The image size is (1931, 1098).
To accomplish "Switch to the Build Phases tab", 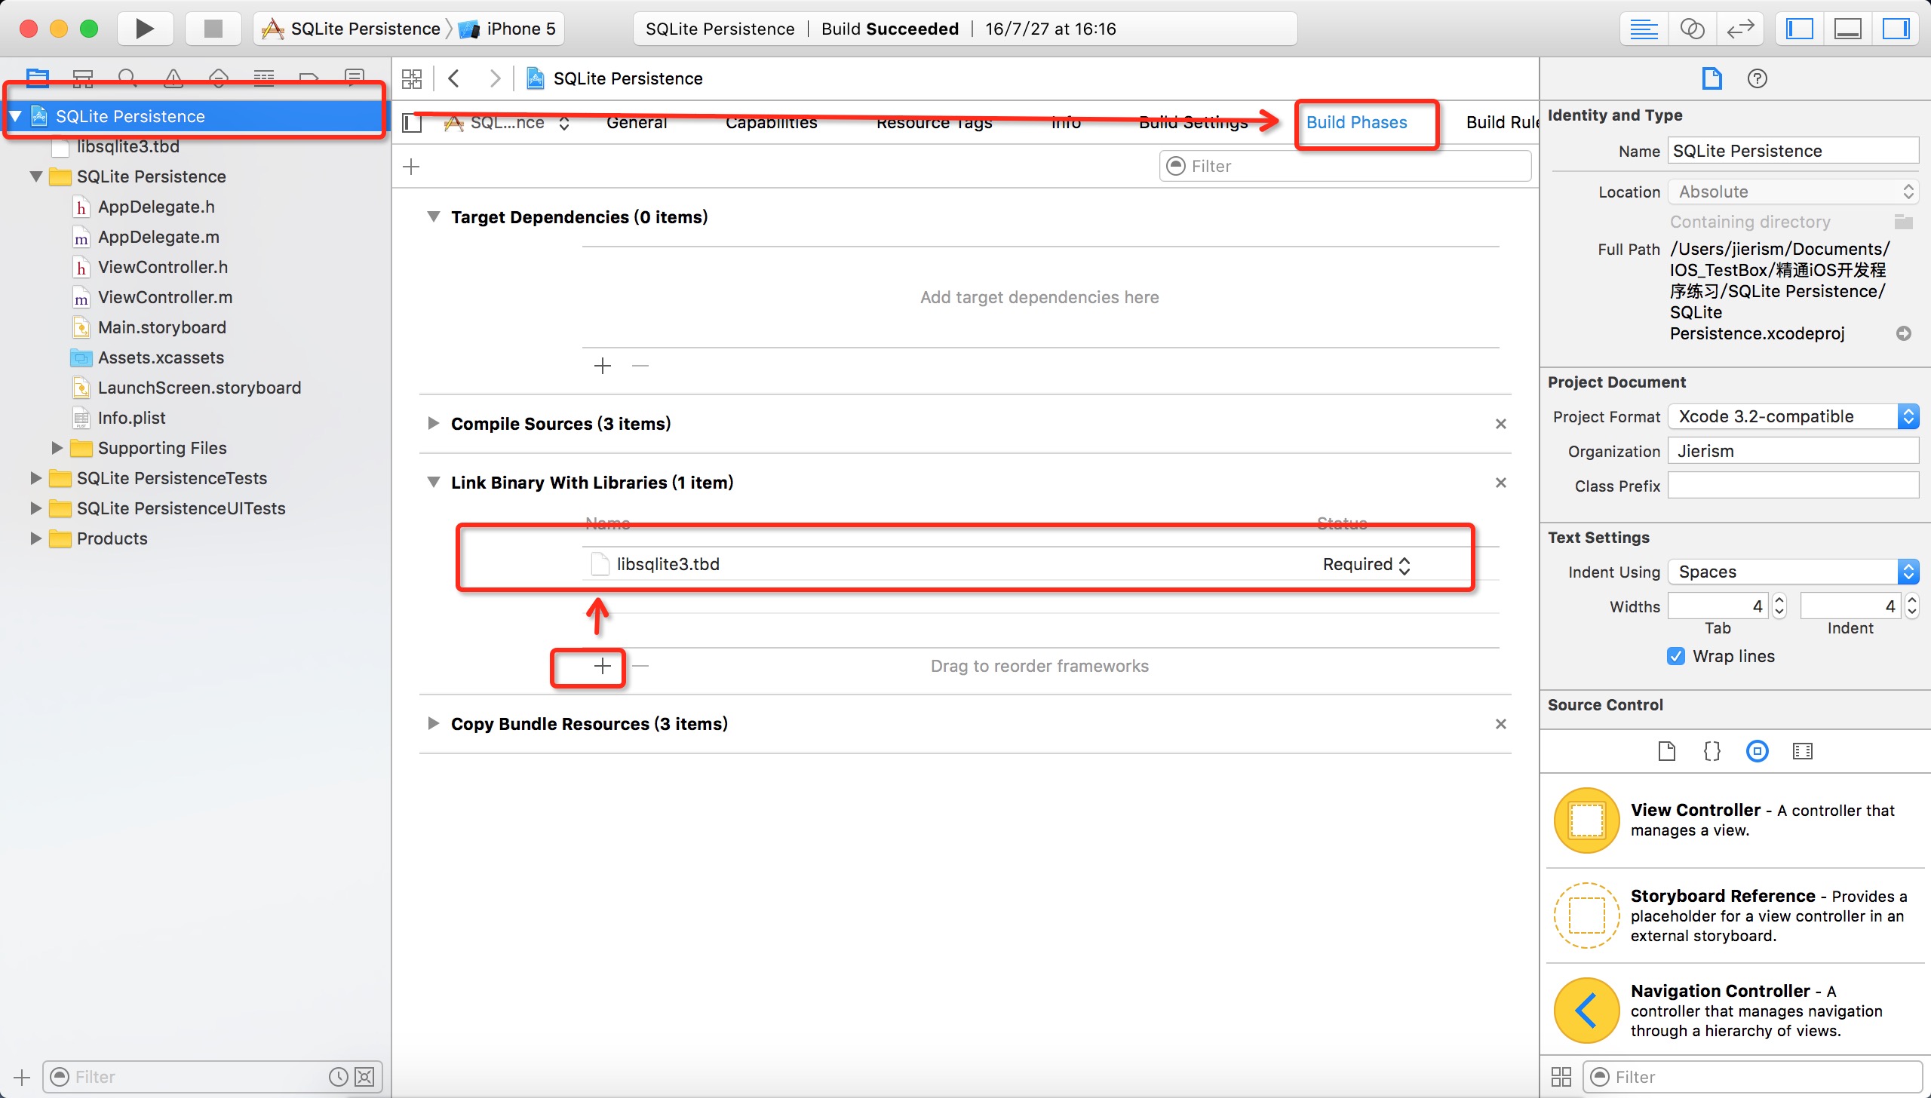I will [1357, 122].
